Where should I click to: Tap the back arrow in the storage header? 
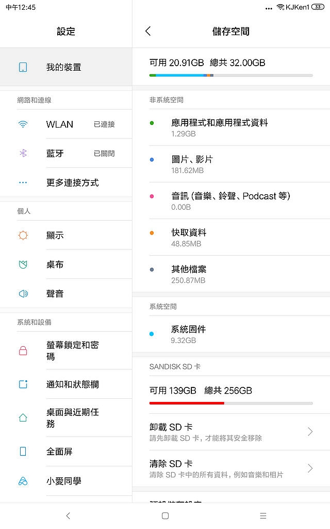(148, 31)
